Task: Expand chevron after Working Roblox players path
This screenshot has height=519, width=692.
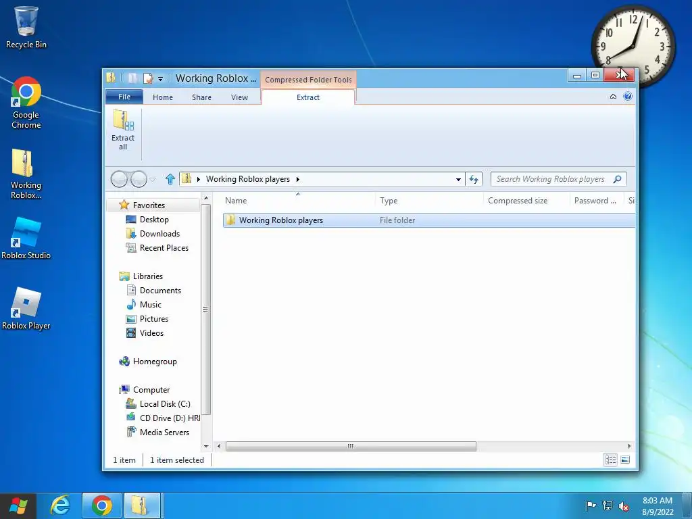Action: tap(298, 179)
